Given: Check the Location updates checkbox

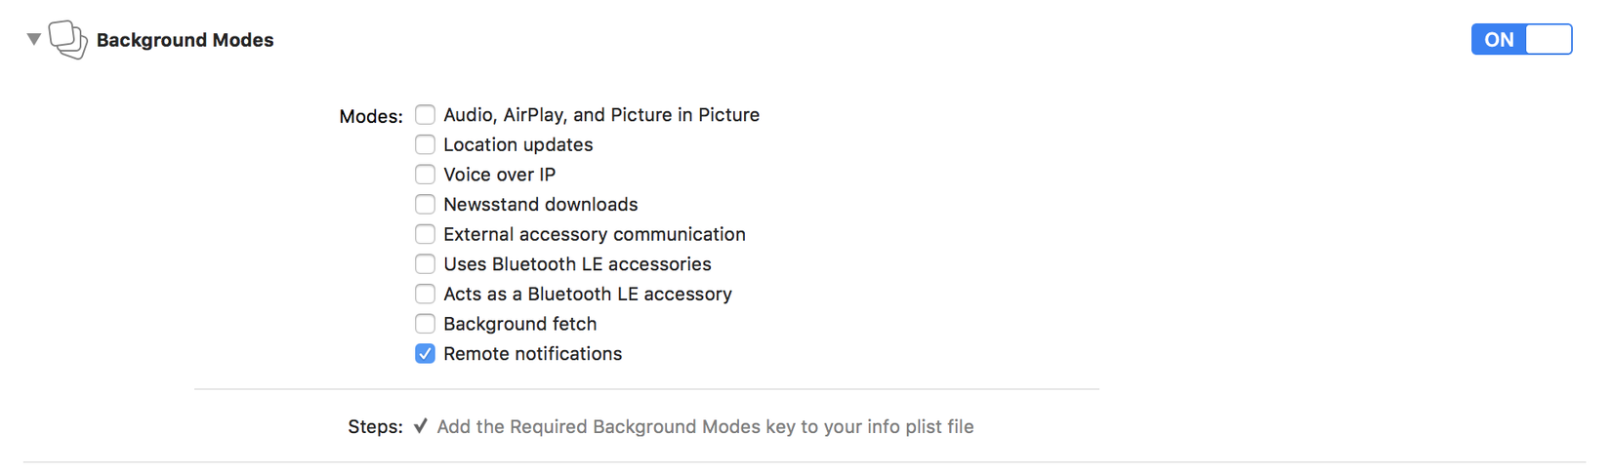Looking at the screenshot, I should click(425, 144).
